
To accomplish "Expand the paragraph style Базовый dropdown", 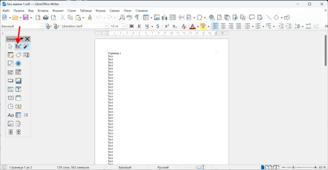I will pos(42,26).
